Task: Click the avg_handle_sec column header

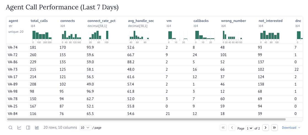Action: [x=141, y=21]
